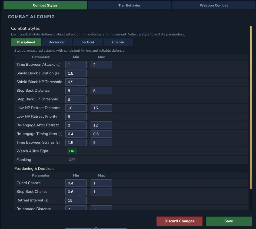The image size is (256, 229).
Task: Switch to the Tier Behavior tab
Action: [x=129, y=5]
